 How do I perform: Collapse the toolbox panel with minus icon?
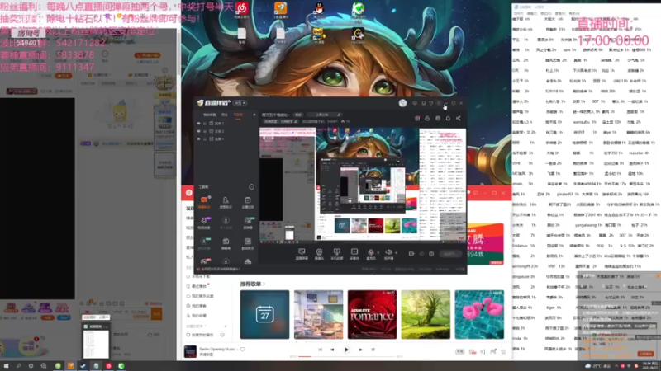[x=252, y=187]
